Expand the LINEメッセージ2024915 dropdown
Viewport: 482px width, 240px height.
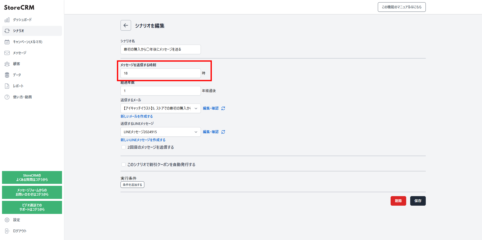click(161, 132)
